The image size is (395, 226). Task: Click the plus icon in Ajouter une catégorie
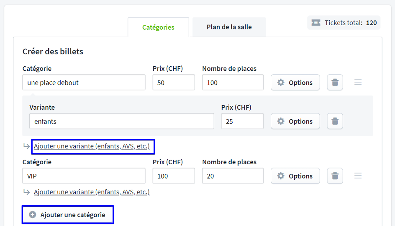click(x=33, y=215)
